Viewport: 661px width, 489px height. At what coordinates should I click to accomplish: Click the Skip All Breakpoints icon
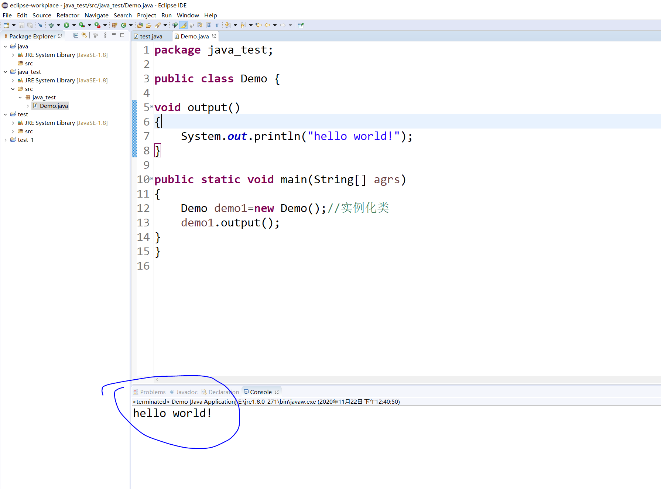click(x=40, y=25)
